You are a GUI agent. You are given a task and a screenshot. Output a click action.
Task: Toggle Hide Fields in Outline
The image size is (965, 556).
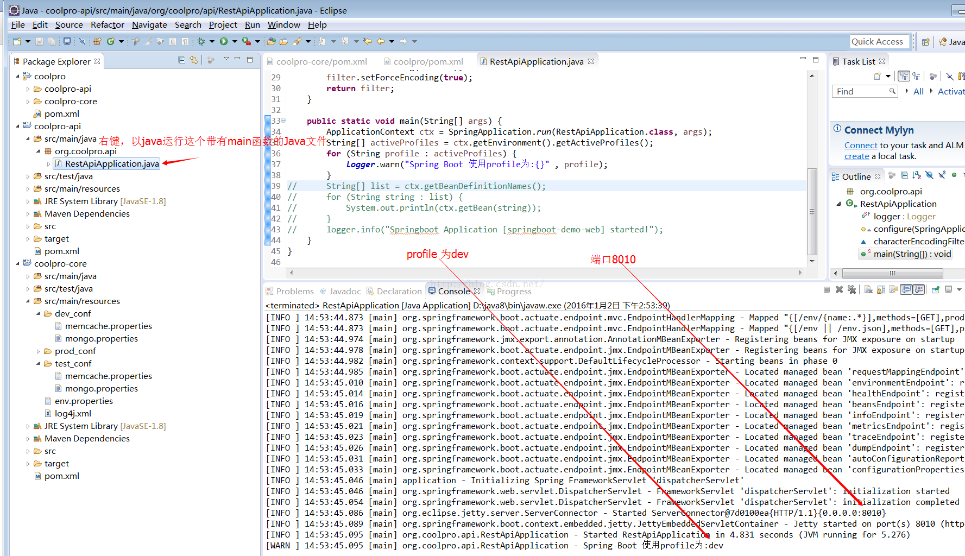click(x=930, y=175)
